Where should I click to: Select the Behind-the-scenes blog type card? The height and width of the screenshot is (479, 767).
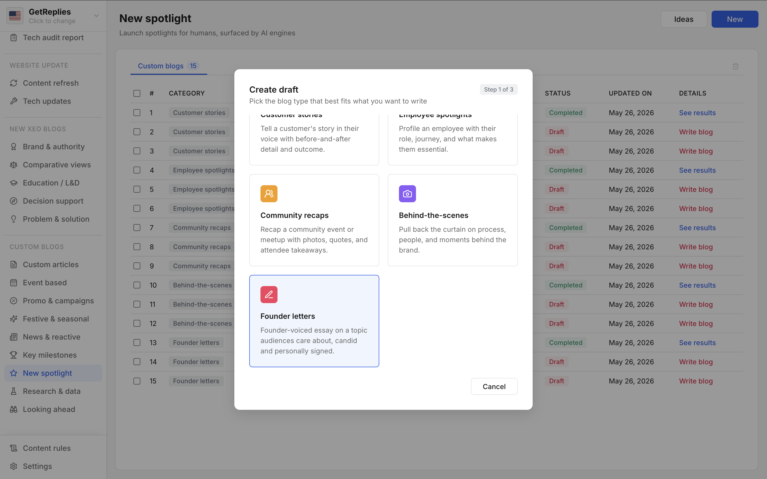pos(452,220)
